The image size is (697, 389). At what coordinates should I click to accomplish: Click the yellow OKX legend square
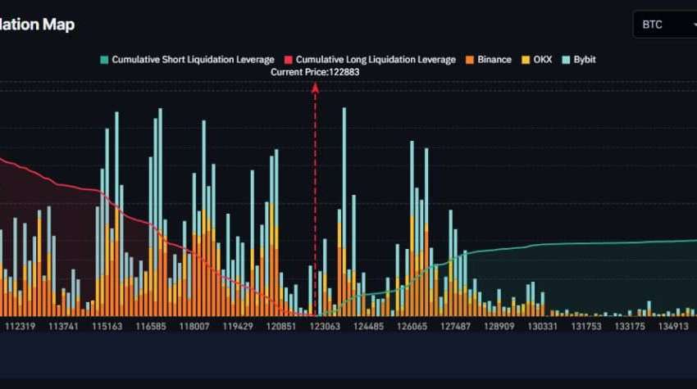pyautogui.click(x=526, y=60)
